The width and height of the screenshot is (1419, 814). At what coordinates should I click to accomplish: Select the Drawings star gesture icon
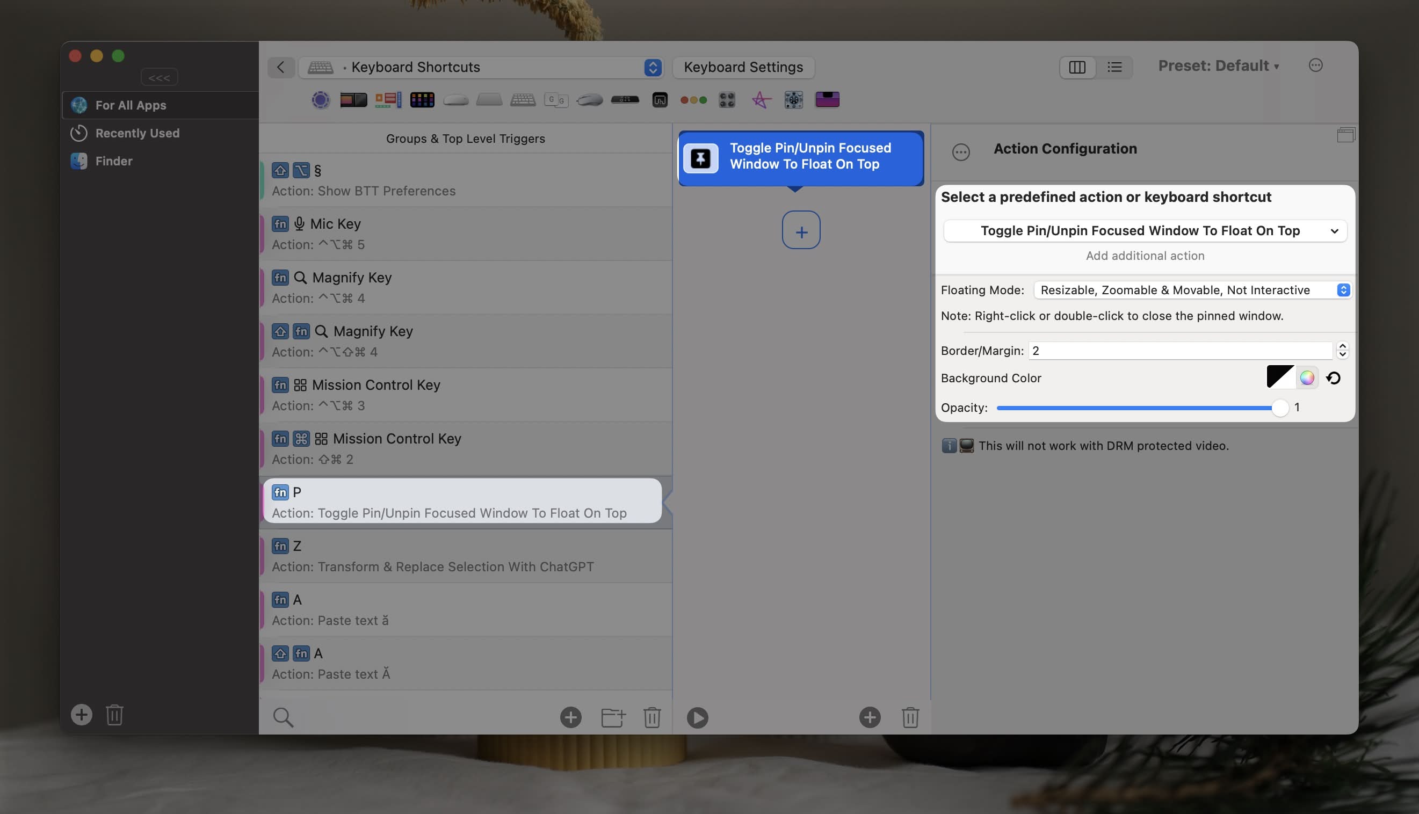[x=761, y=100]
